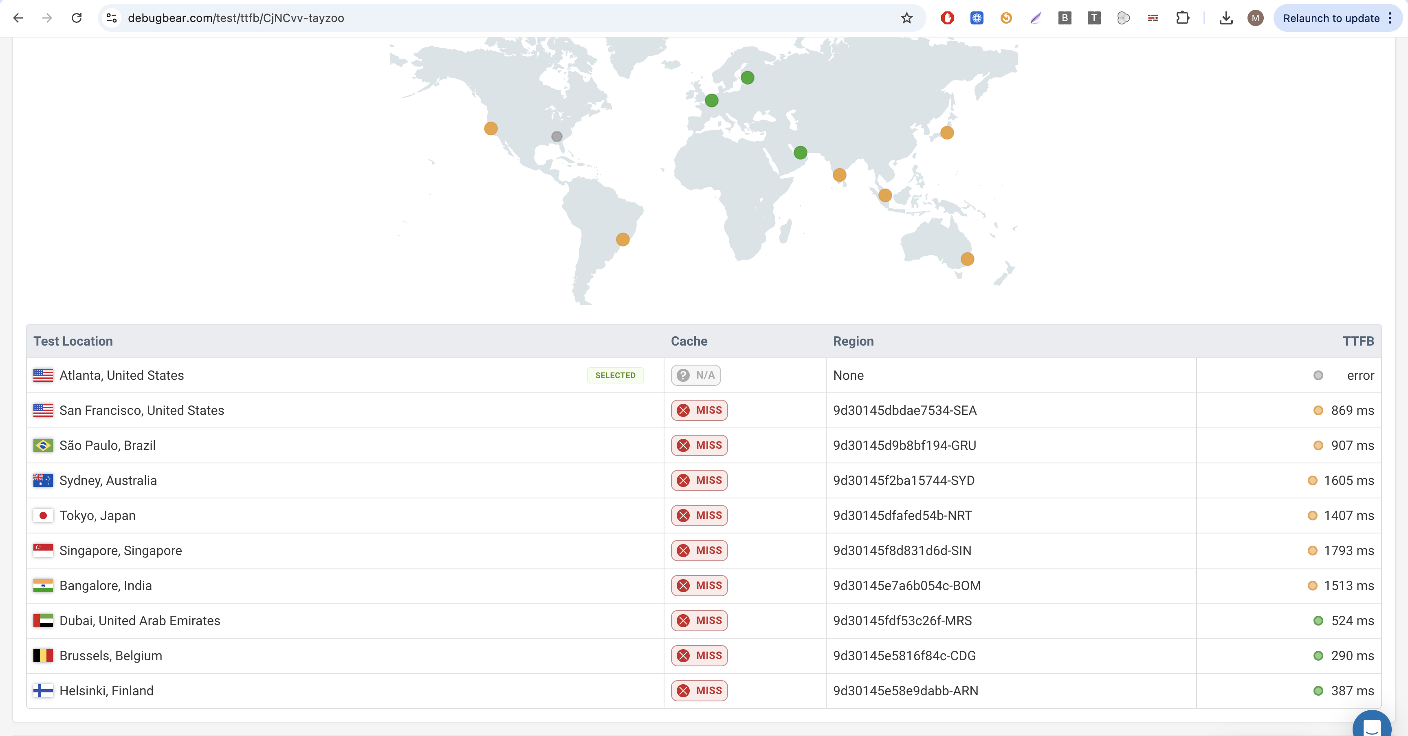The image size is (1408, 736).
Task: Click the Sydney orange marker on the map
Action: [x=967, y=259]
